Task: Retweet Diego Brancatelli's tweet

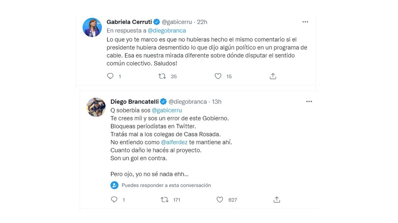Action: click(x=165, y=200)
